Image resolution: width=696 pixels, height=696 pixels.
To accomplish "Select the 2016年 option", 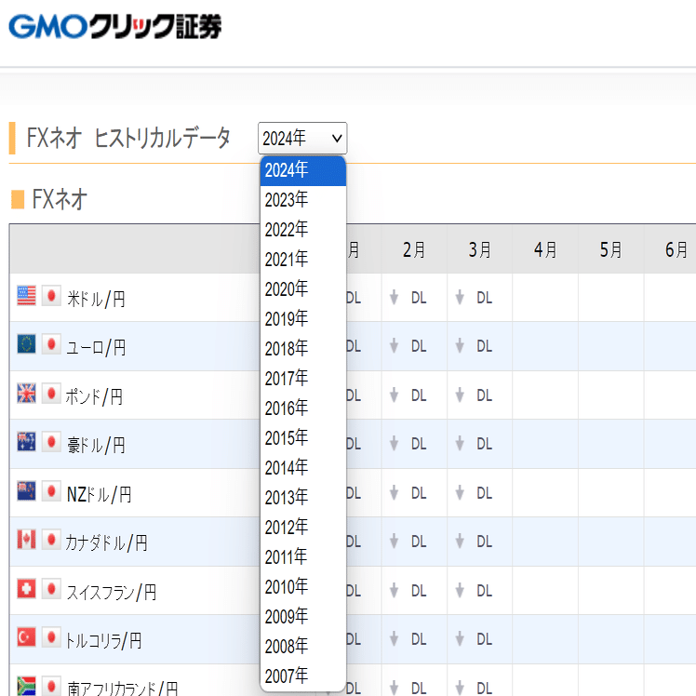I will tap(303, 408).
